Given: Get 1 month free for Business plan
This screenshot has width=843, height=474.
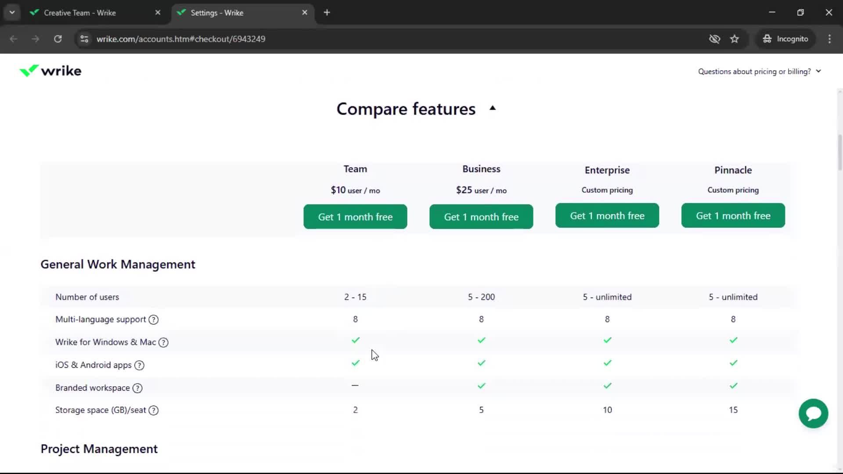Looking at the screenshot, I should click(481, 217).
